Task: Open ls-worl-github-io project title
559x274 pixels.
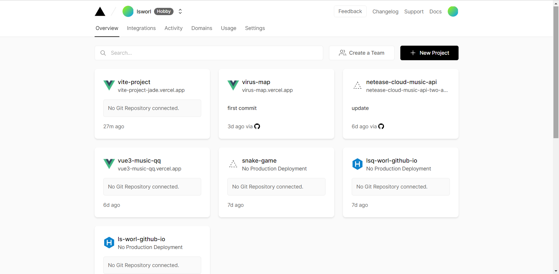Action: pos(141,239)
